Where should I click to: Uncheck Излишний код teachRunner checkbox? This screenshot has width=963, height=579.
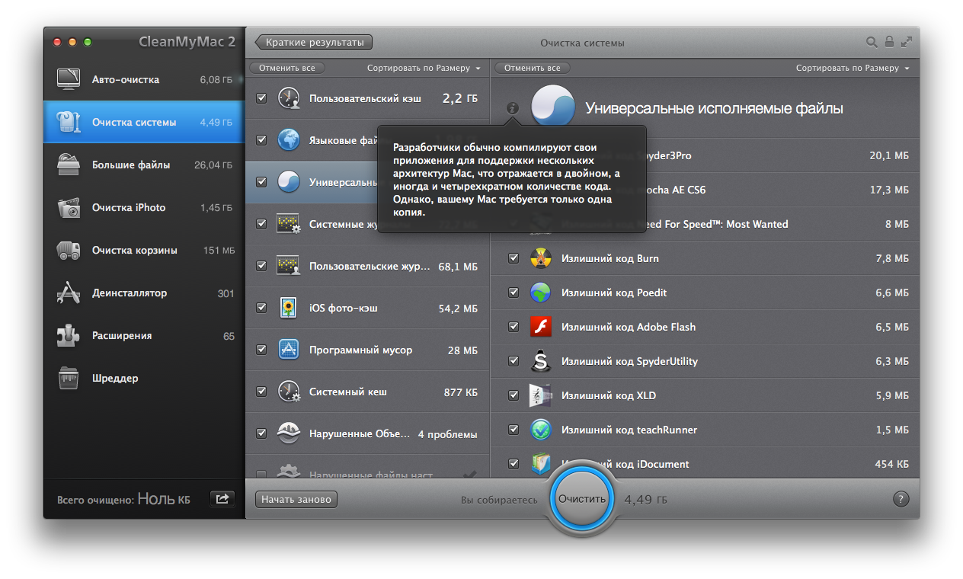click(x=513, y=430)
